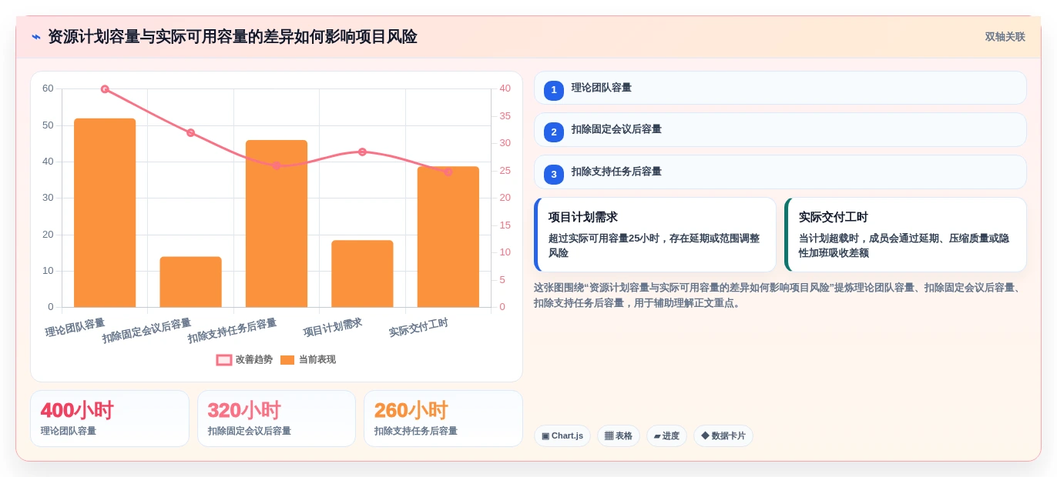Click the trend line point above 扣除固定会议后容量
Image resolution: width=1057 pixels, height=477 pixels.
point(190,133)
